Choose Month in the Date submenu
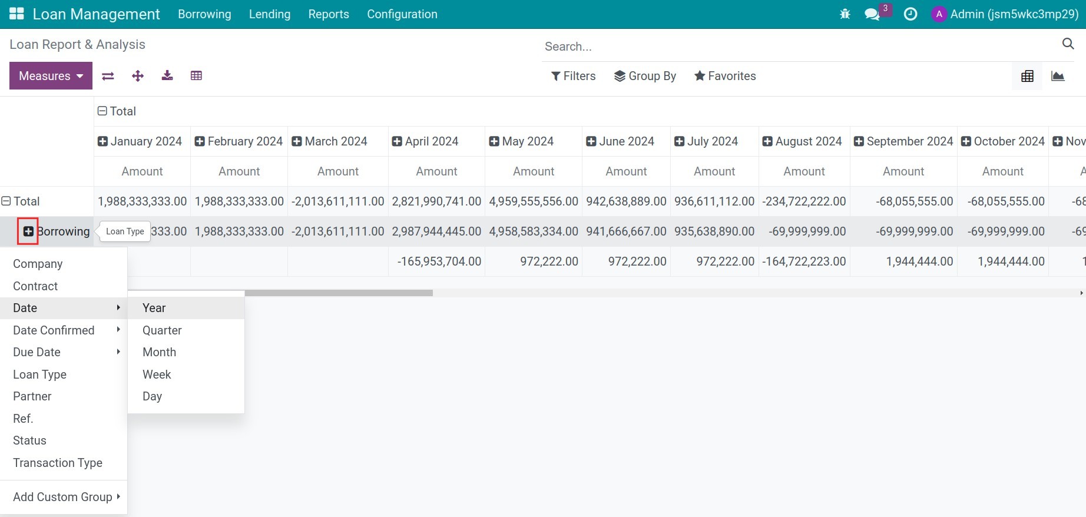Screen dimensions: 1086x517 pos(186,352)
